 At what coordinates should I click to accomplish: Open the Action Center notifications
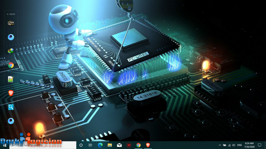260,145
